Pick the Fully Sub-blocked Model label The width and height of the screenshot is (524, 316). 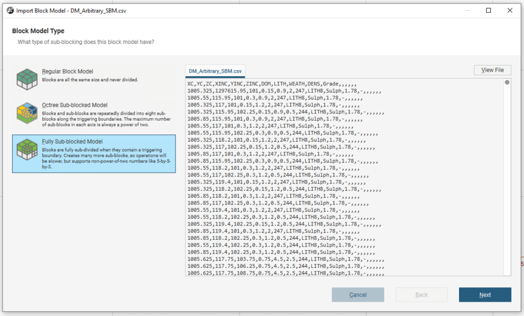click(72, 142)
